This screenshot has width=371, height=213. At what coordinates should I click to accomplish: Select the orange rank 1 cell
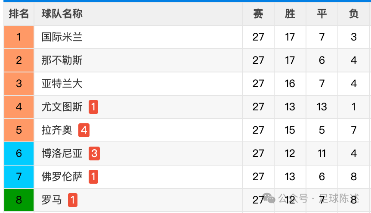pyautogui.click(x=19, y=37)
